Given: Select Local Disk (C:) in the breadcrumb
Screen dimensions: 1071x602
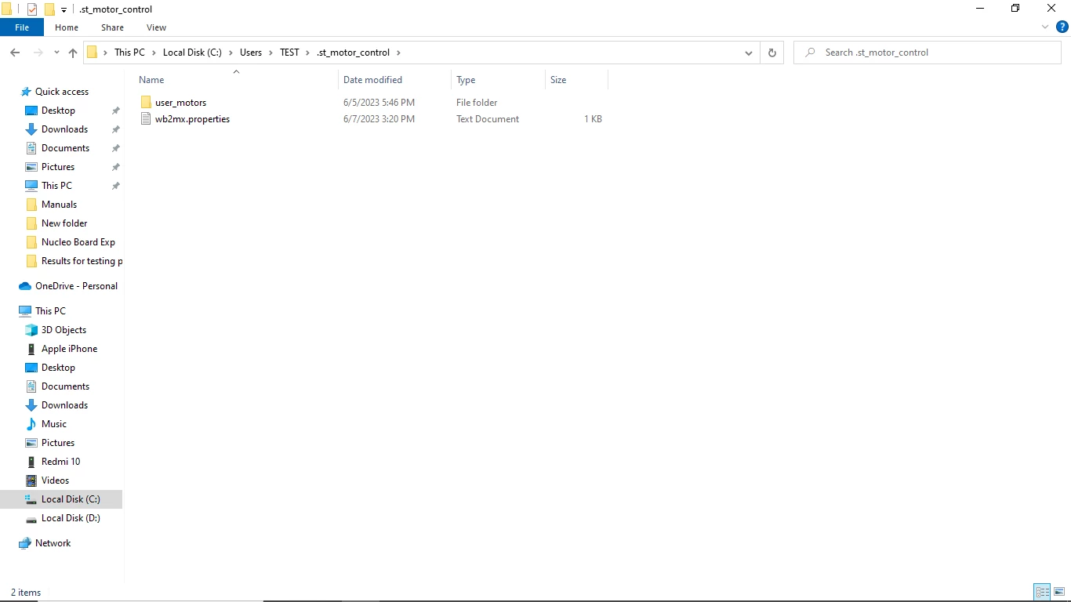Looking at the screenshot, I should [192, 53].
